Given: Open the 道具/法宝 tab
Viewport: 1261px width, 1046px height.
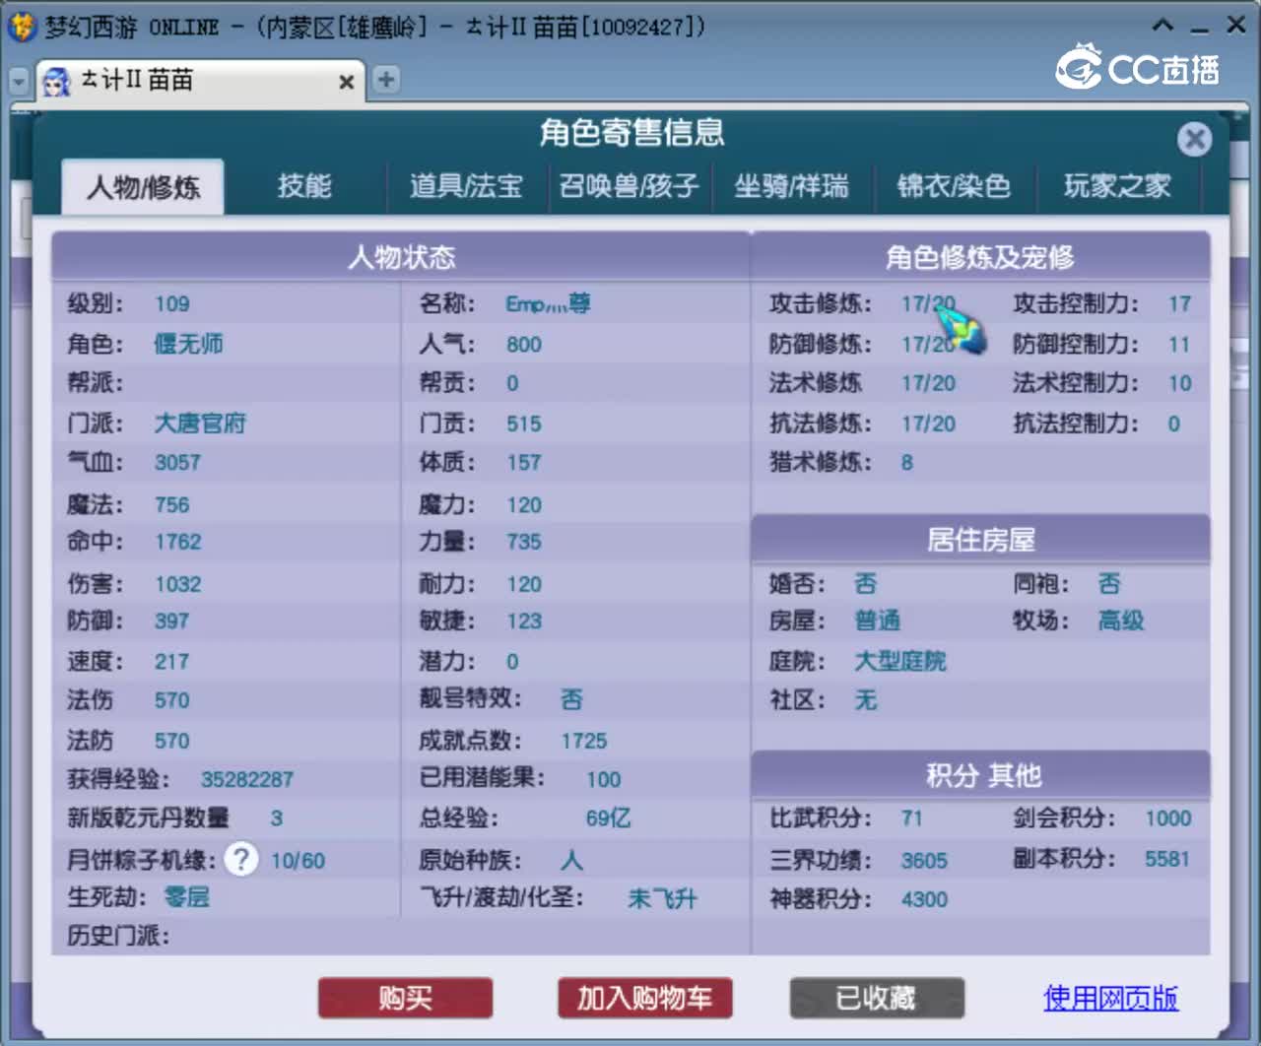Looking at the screenshot, I should point(466,187).
